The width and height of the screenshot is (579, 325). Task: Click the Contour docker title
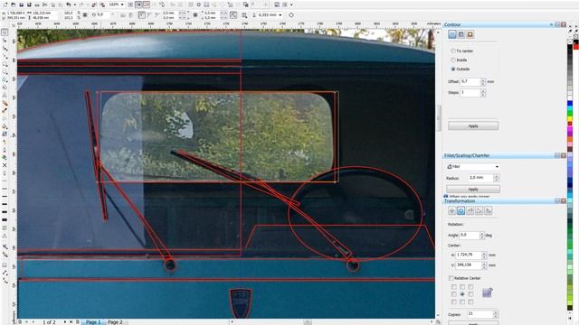(452, 24)
